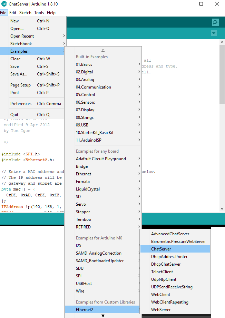The width and height of the screenshot is (225, 318).
Task: Open the 10.StarterKit_BasicKit submenu
Action: click(x=103, y=132)
